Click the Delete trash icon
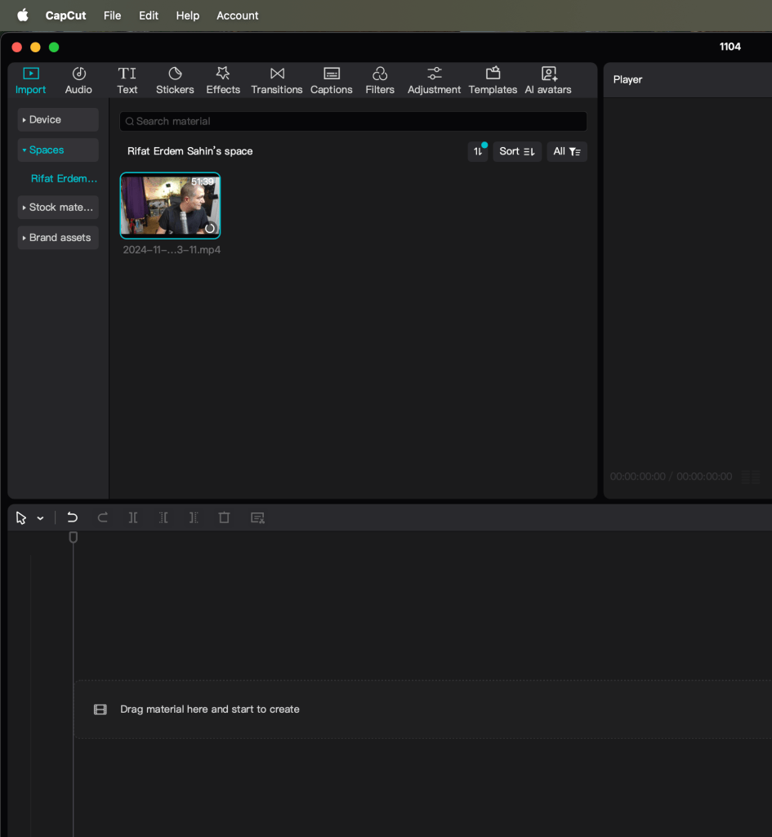The image size is (772, 837). [224, 517]
